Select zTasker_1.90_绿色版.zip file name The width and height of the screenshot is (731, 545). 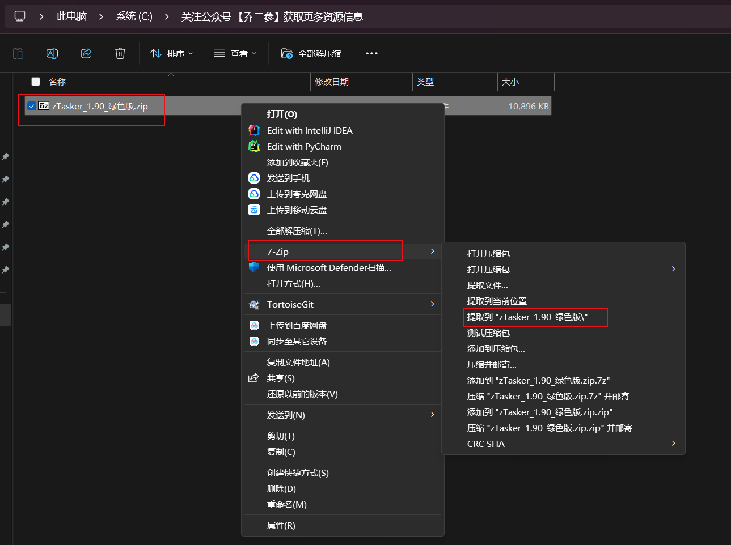pos(100,106)
